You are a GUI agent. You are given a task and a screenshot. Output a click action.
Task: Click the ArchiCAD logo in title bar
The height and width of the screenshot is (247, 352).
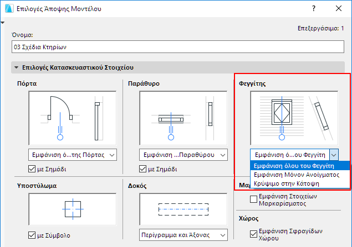[x=7, y=9]
